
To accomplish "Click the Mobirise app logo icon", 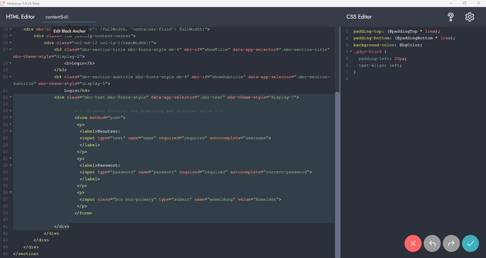I will [x=3, y=3].
